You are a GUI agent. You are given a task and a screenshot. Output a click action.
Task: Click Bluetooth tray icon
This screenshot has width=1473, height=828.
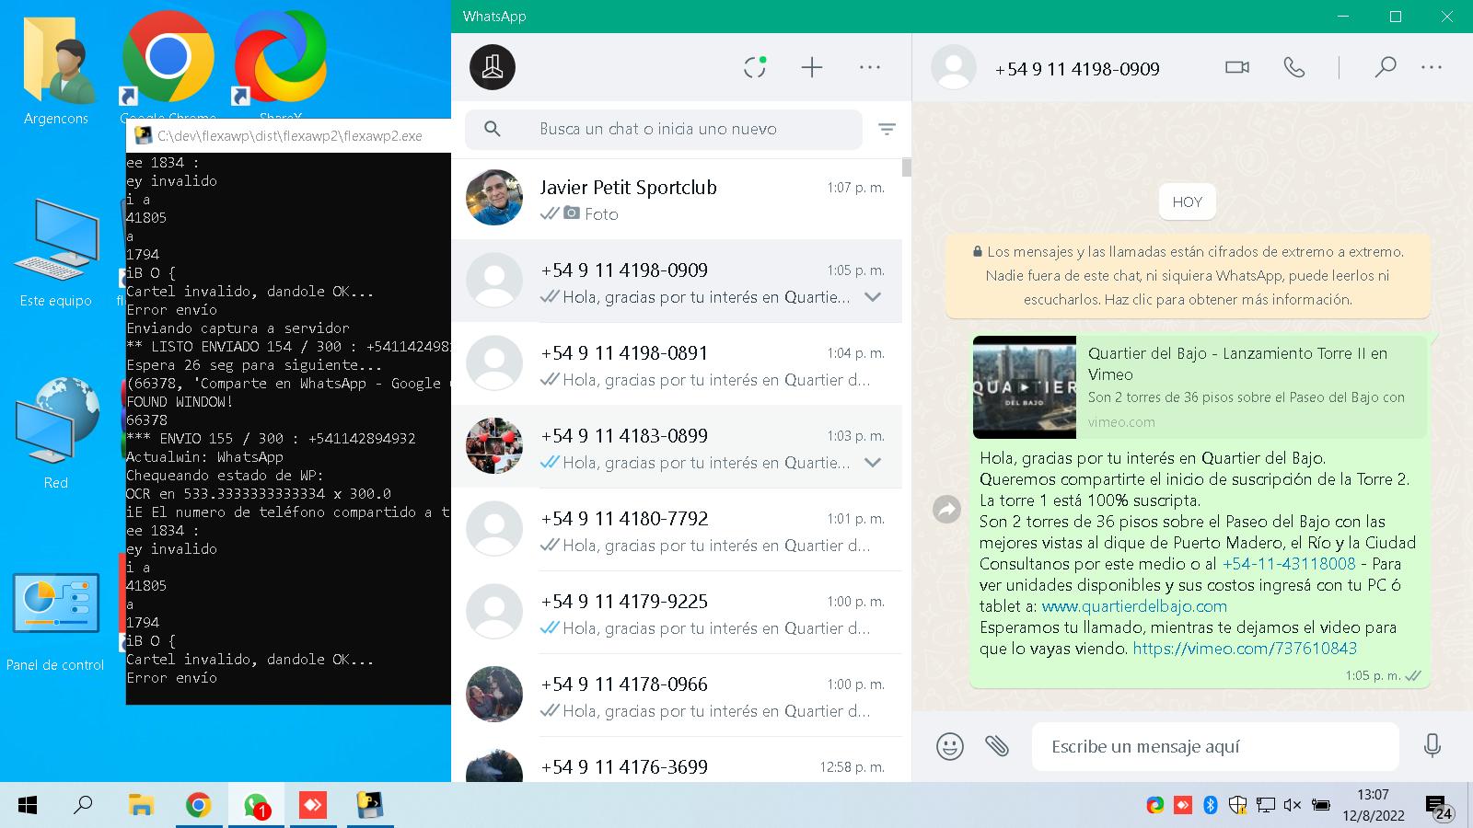[1211, 805]
